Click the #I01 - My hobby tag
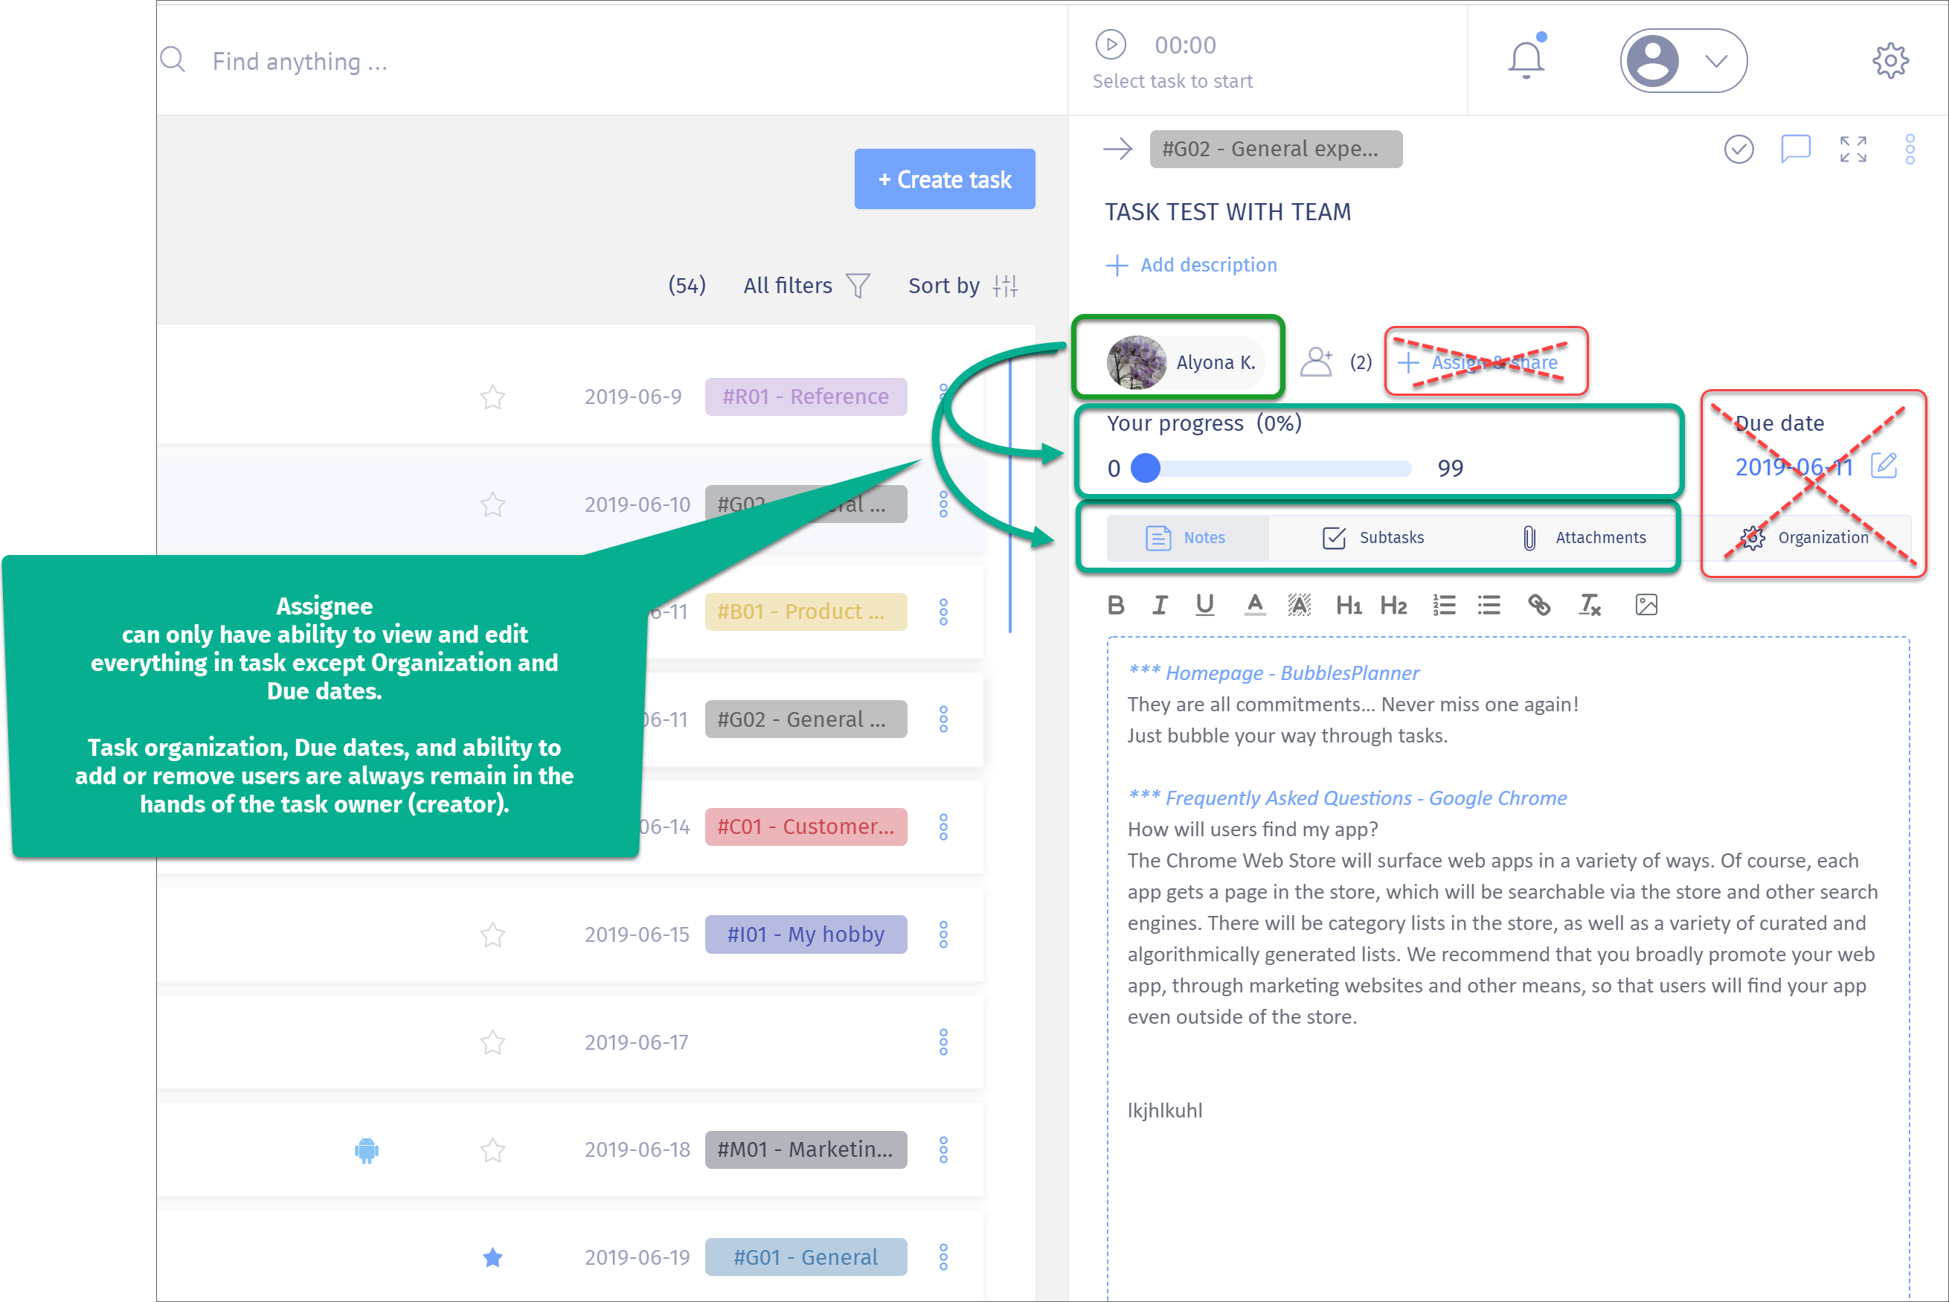The width and height of the screenshot is (1949, 1302). tap(805, 935)
